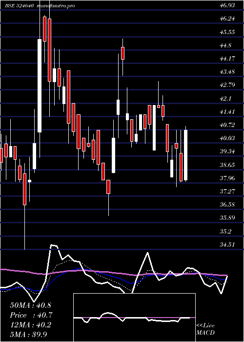
Task: Click the last white candlestick on the right
Action: click(185, 155)
